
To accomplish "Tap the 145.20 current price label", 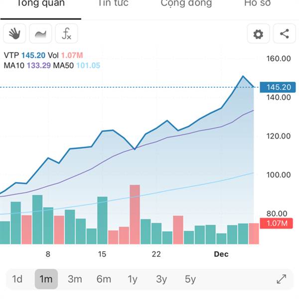I will click(278, 87).
